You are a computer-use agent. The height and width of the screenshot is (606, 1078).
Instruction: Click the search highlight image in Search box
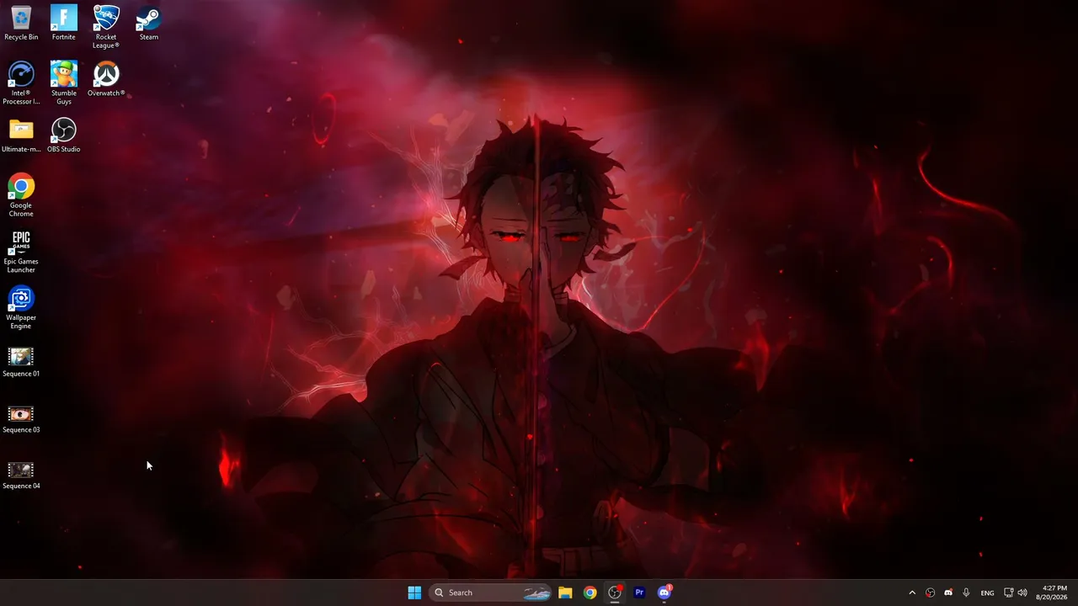click(536, 593)
